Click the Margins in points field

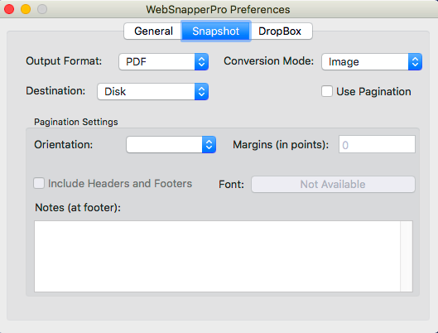pos(377,144)
